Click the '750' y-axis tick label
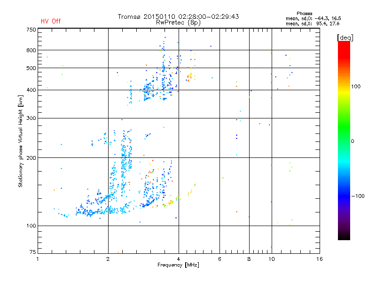Viewport: 376px width, 282px height. [x=31, y=30]
